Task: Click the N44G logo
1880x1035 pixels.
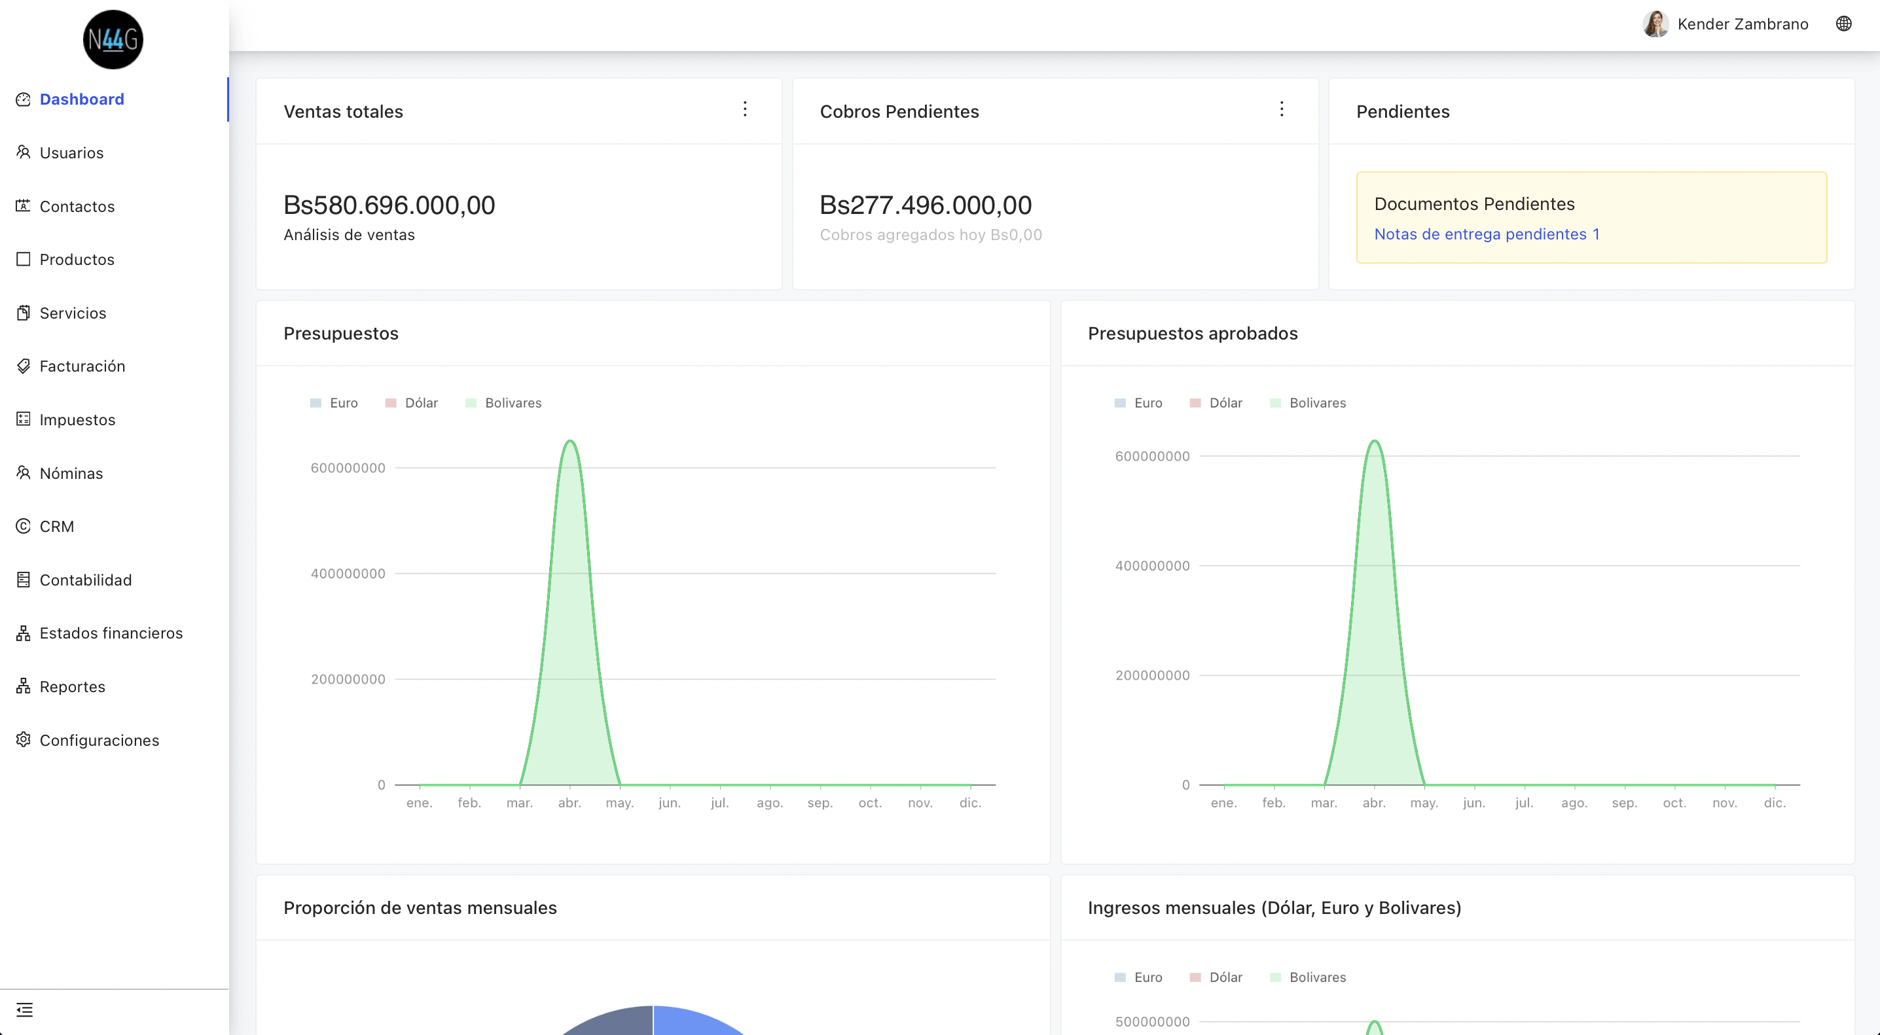Action: point(113,39)
